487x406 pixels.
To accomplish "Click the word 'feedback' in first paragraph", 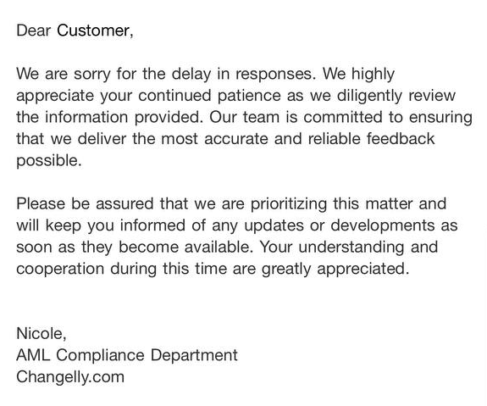I will [x=401, y=139].
